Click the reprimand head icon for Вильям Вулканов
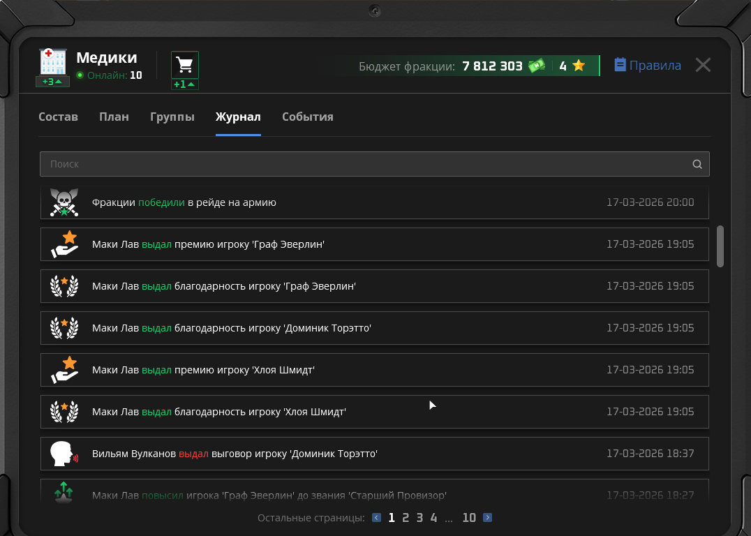The width and height of the screenshot is (751, 536). [x=64, y=454]
